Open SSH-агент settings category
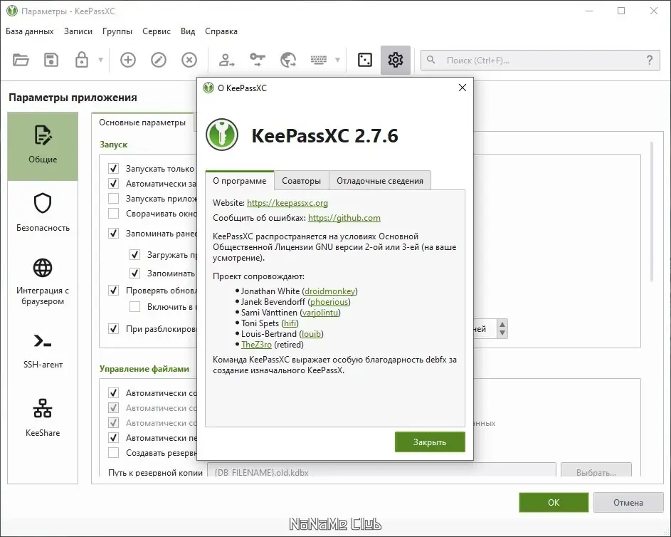The width and height of the screenshot is (671, 537). pyautogui.click(x=43, y=350)
